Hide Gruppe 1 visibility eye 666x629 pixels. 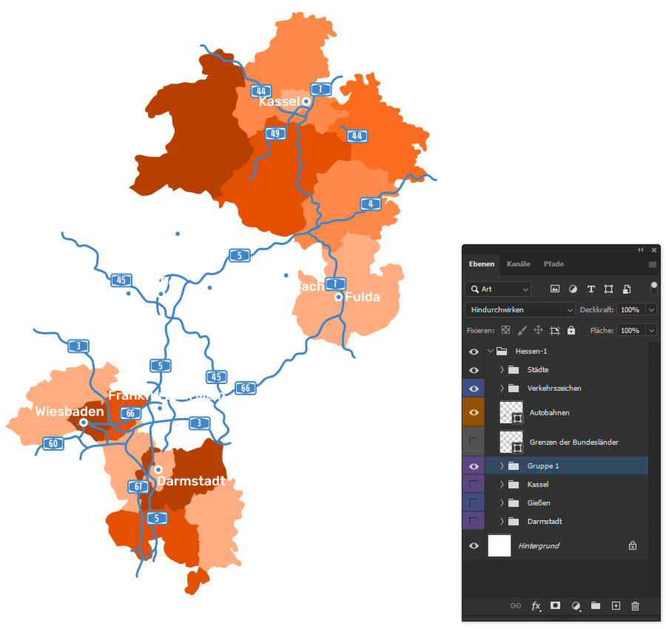(x=474, y=466)
